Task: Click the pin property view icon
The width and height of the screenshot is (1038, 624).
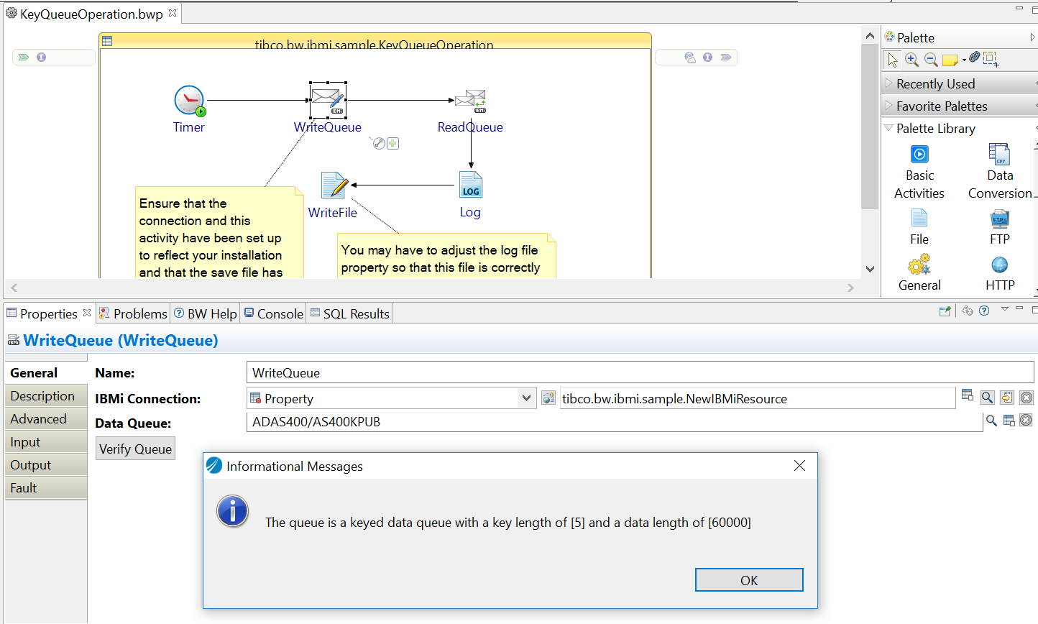Action: 945,311
